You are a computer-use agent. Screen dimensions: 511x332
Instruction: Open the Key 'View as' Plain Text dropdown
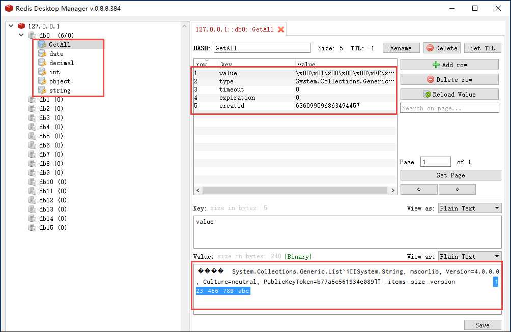(x=470, y=208)
